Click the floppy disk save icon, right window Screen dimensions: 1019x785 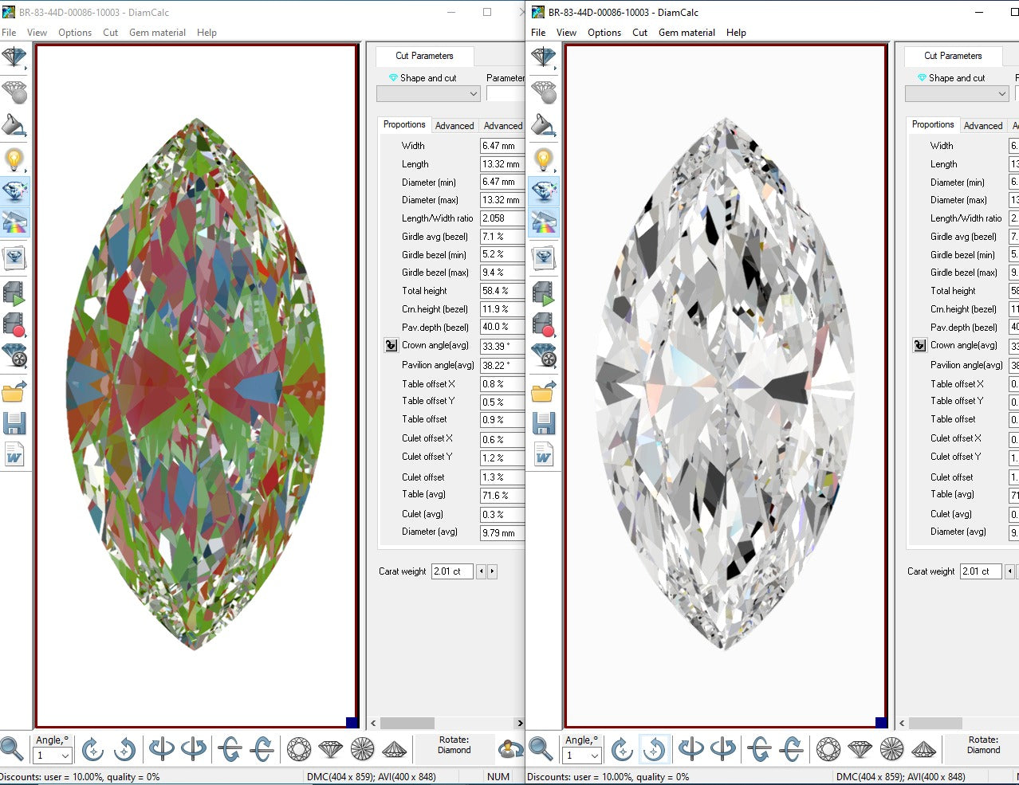[x=544, y=423]
